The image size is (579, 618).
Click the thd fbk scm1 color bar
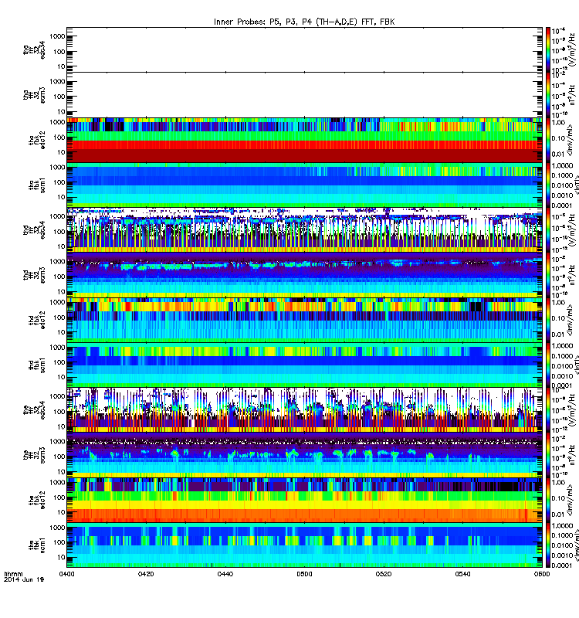(548, 365)
